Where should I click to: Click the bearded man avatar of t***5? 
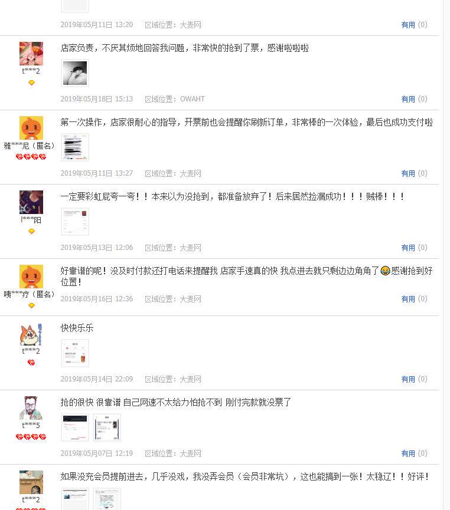31,408
